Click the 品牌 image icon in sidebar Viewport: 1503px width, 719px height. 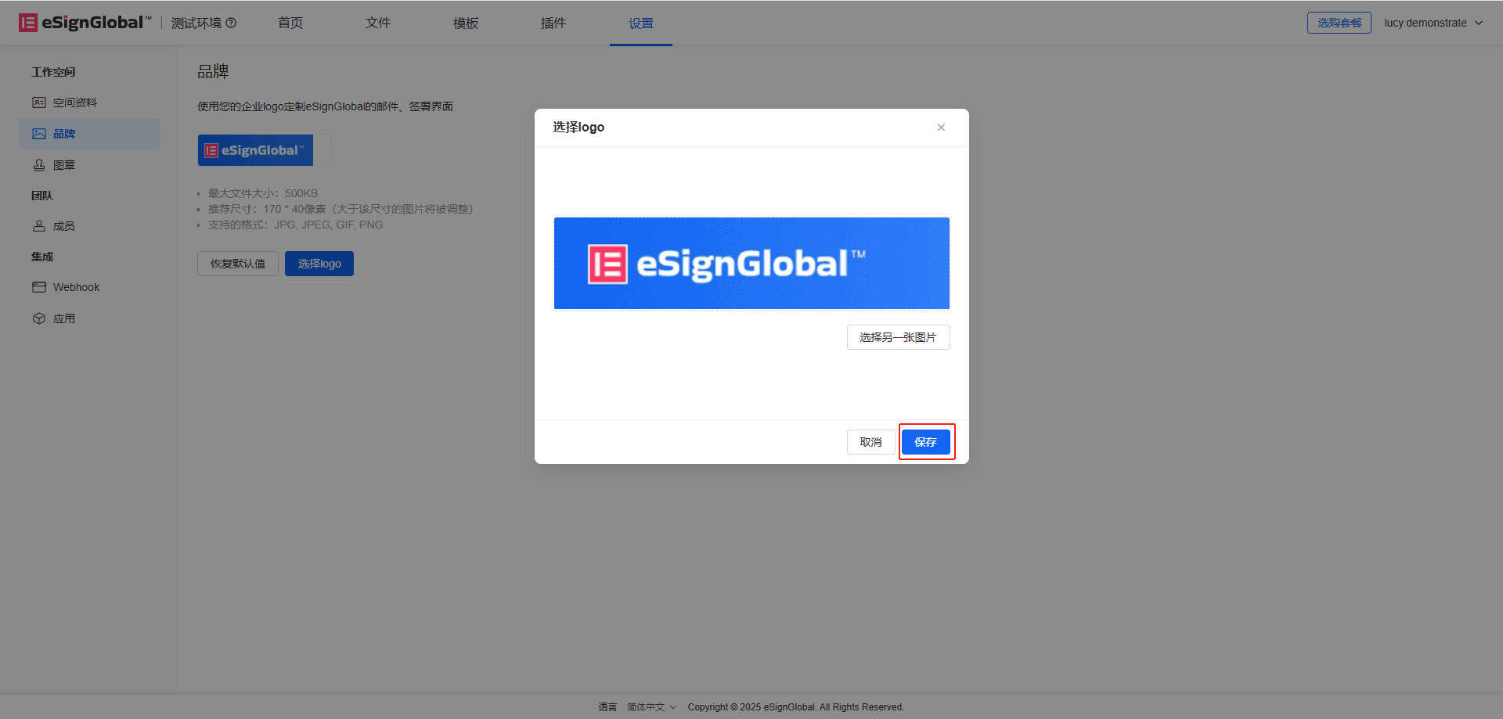pyautogui.click(x=39, y=134)
